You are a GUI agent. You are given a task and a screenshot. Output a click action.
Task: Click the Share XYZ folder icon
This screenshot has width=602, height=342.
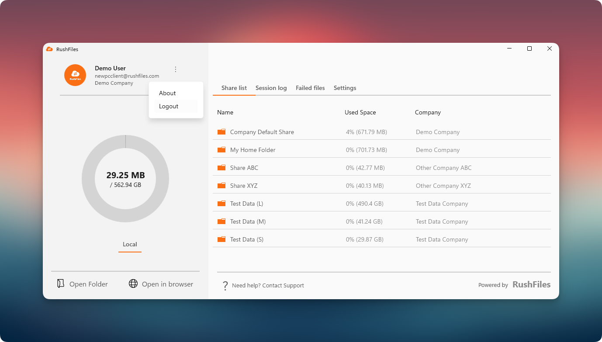click(221, 185)
